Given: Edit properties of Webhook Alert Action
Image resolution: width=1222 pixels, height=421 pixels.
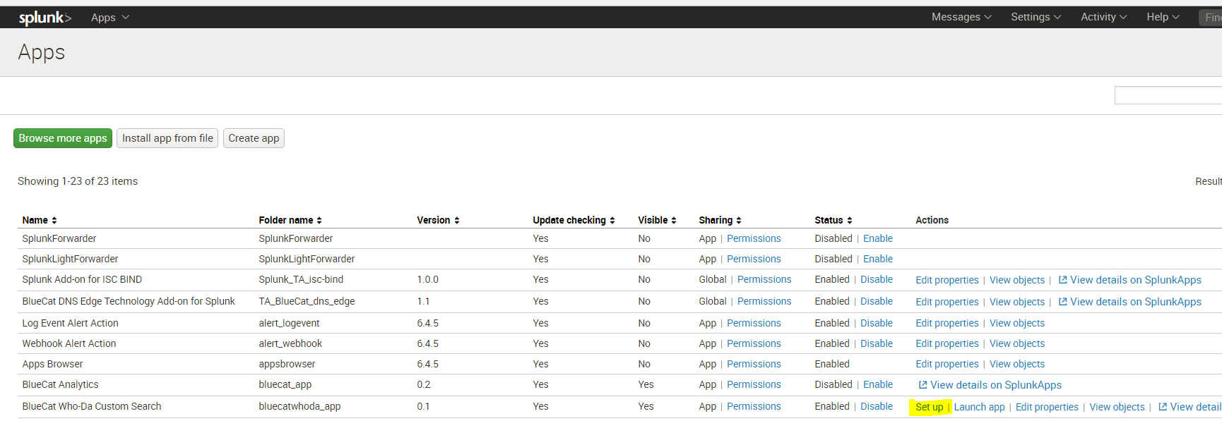Looking at the screenshot, I should 947,343.
